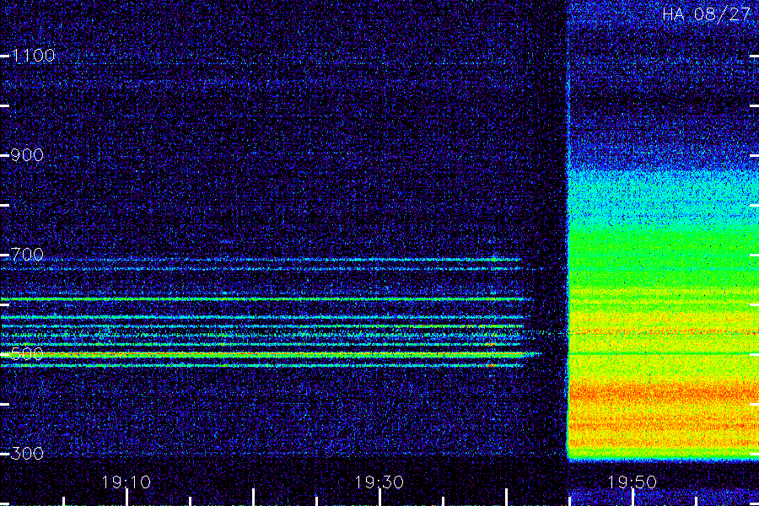
Task: Click the 900 frequency axis label
Action: [x=27, y=155]
